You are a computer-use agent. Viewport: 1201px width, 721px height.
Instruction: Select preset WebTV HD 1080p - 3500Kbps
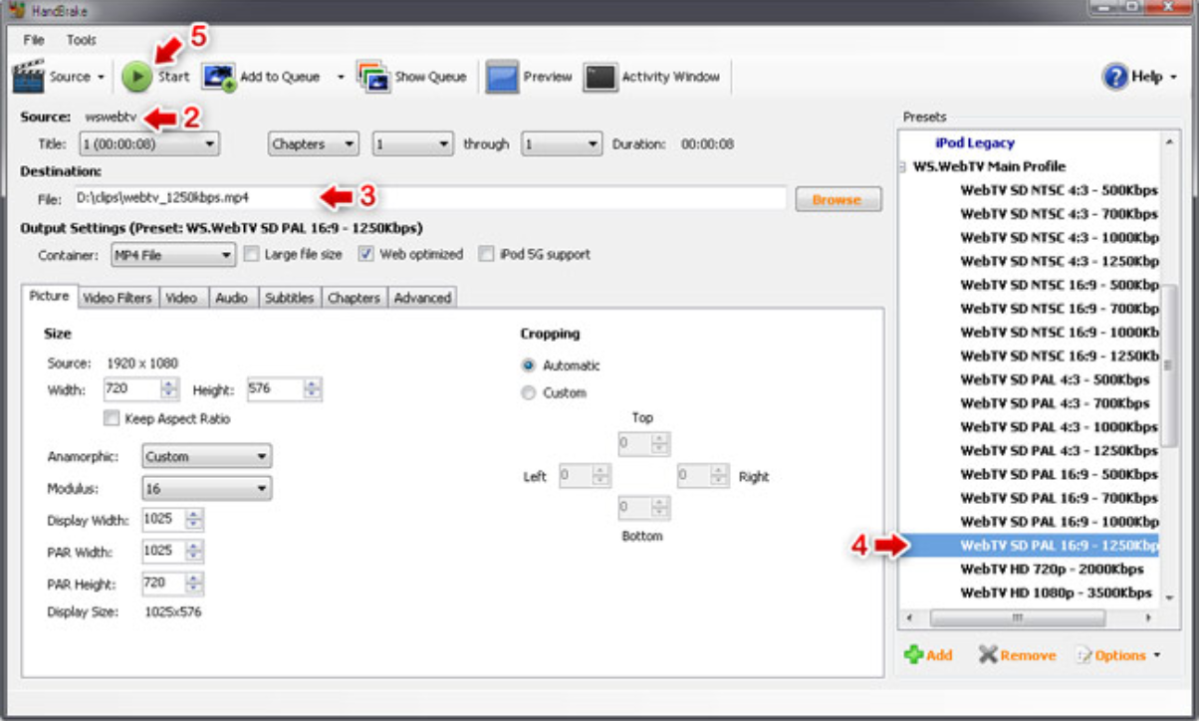[1056, 594]
